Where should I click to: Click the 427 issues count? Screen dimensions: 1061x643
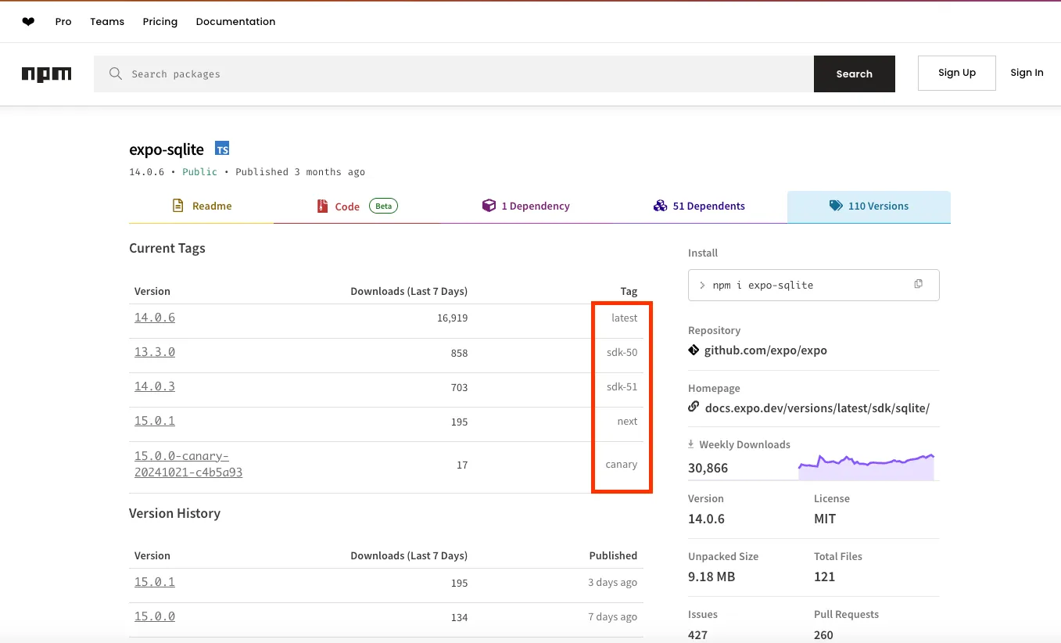pos(698,634)
